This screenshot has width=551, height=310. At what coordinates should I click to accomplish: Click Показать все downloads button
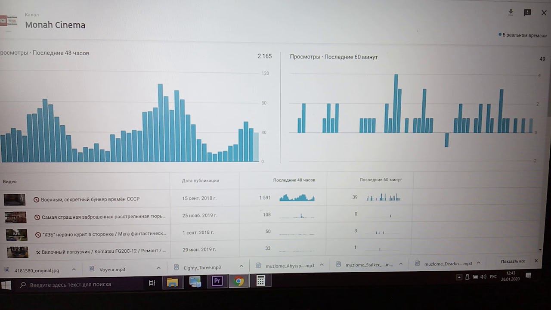click(x=513, y=261)
